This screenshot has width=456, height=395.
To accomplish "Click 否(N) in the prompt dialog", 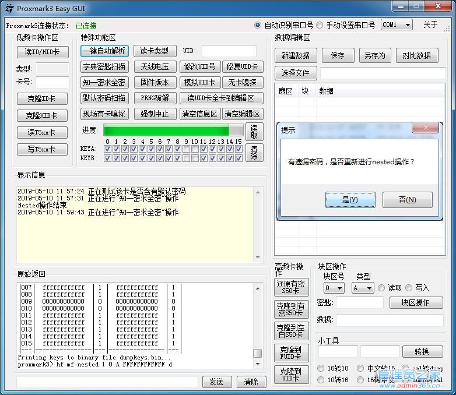I will [407, 200].
